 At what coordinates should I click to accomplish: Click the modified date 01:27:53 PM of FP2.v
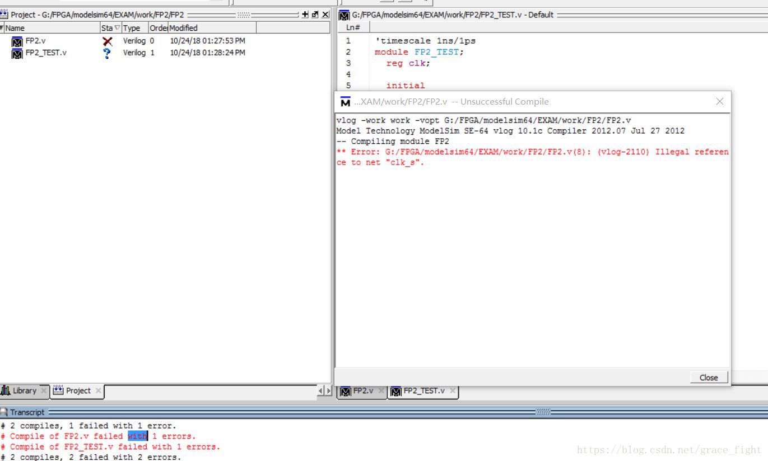click(x=207, y=41)
